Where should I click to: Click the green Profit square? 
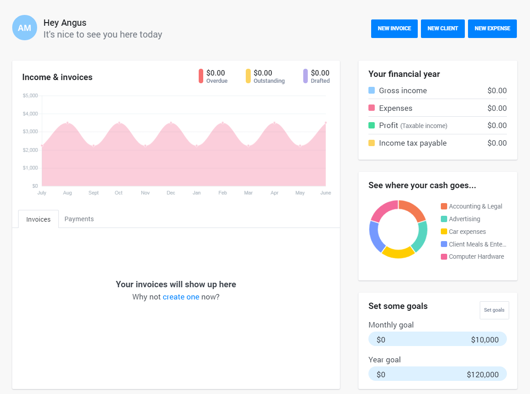click(x=372, y=125)
